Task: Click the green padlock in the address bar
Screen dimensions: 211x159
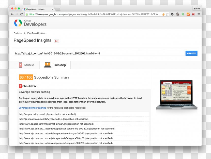Action: pos(27,14)
